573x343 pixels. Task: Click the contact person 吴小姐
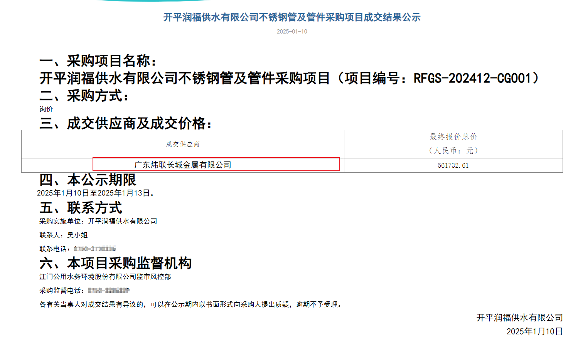coord(77,235)
